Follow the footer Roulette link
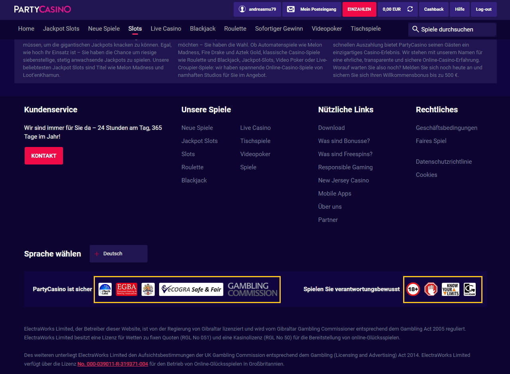 [193, 167]
